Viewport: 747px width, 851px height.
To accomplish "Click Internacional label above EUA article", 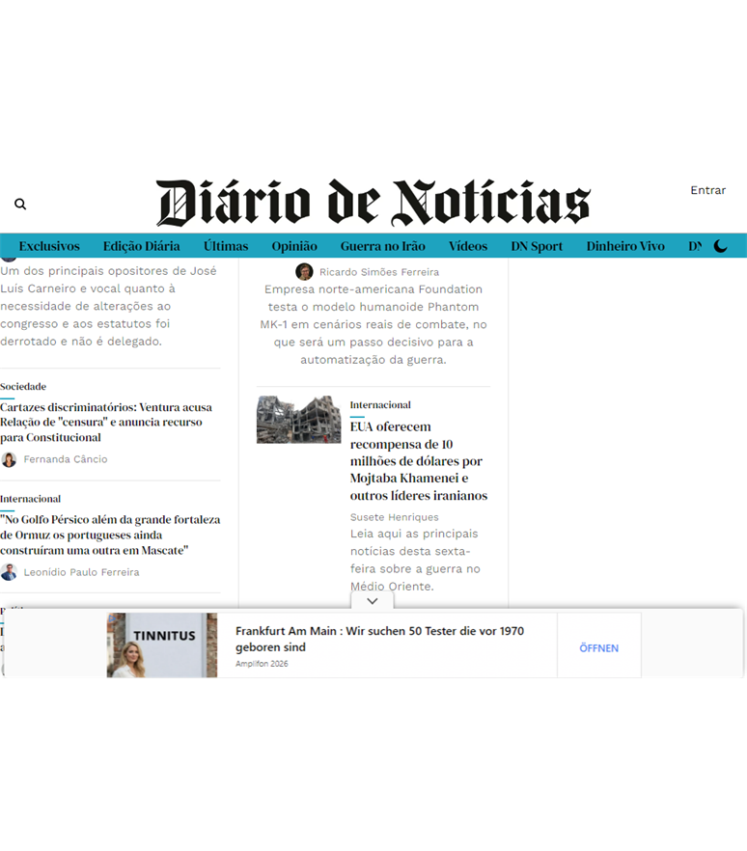I will 380,405.
